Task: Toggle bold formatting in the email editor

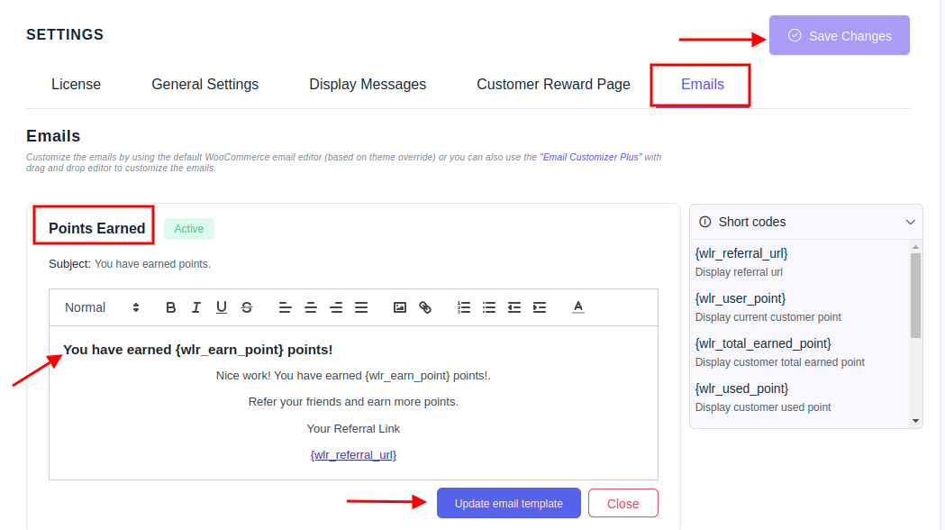Action: click(171, 307)
